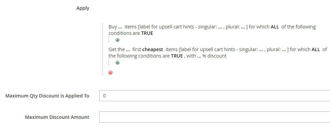The image size is (330, 129).
Task: Set the Buy items quantity placeholder
Action: pos(120,27)
